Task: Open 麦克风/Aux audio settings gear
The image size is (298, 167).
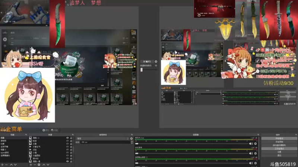Action: (256, 144)
